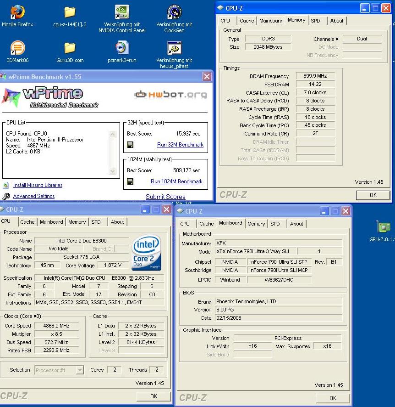The image size is (395, 407).
Task: Switch to SPD tab in Memory window
Action: (x=315, y=21)
